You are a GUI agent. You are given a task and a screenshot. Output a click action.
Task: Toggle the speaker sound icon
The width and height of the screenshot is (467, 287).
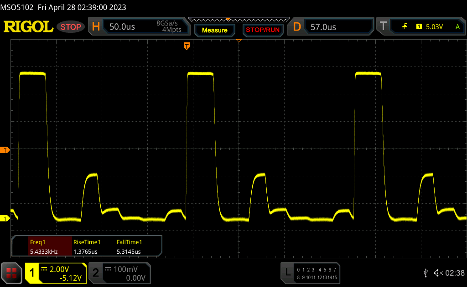pos(438,272)
